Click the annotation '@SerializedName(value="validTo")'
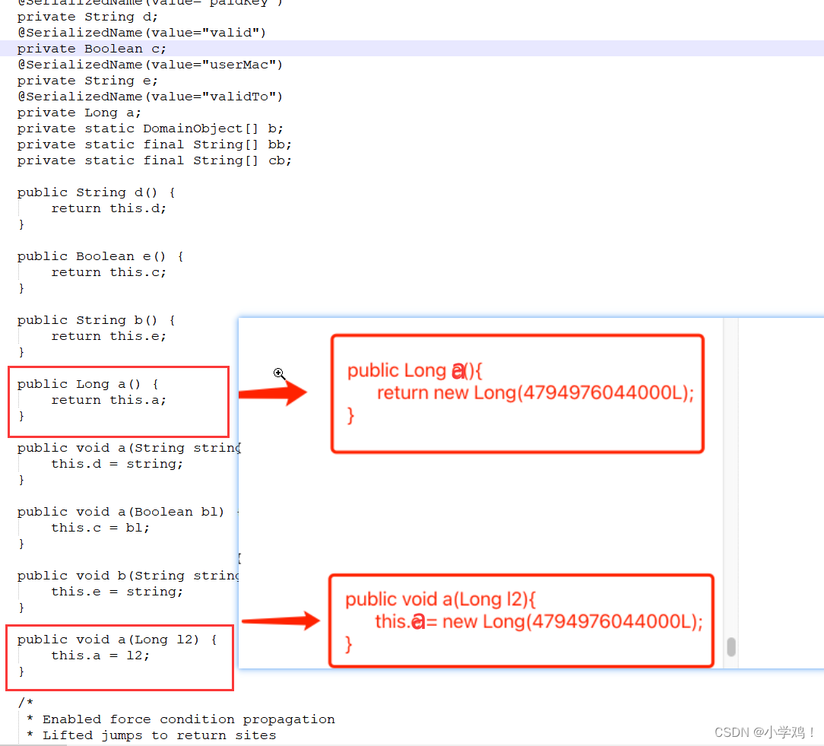 pos(150,97)
